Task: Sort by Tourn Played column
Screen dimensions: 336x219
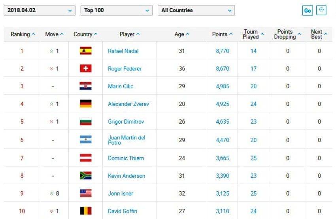Action: [x=253, y=34]
